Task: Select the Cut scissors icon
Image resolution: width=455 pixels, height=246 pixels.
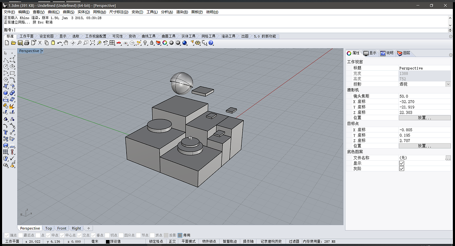Action: (40, 43)
